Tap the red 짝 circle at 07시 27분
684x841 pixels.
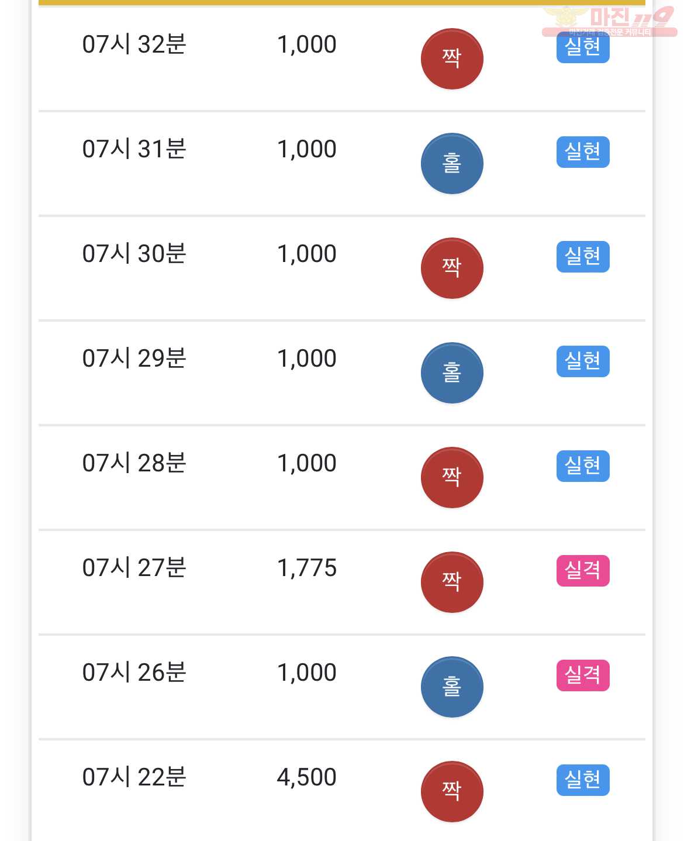click(x=452, y=582)
